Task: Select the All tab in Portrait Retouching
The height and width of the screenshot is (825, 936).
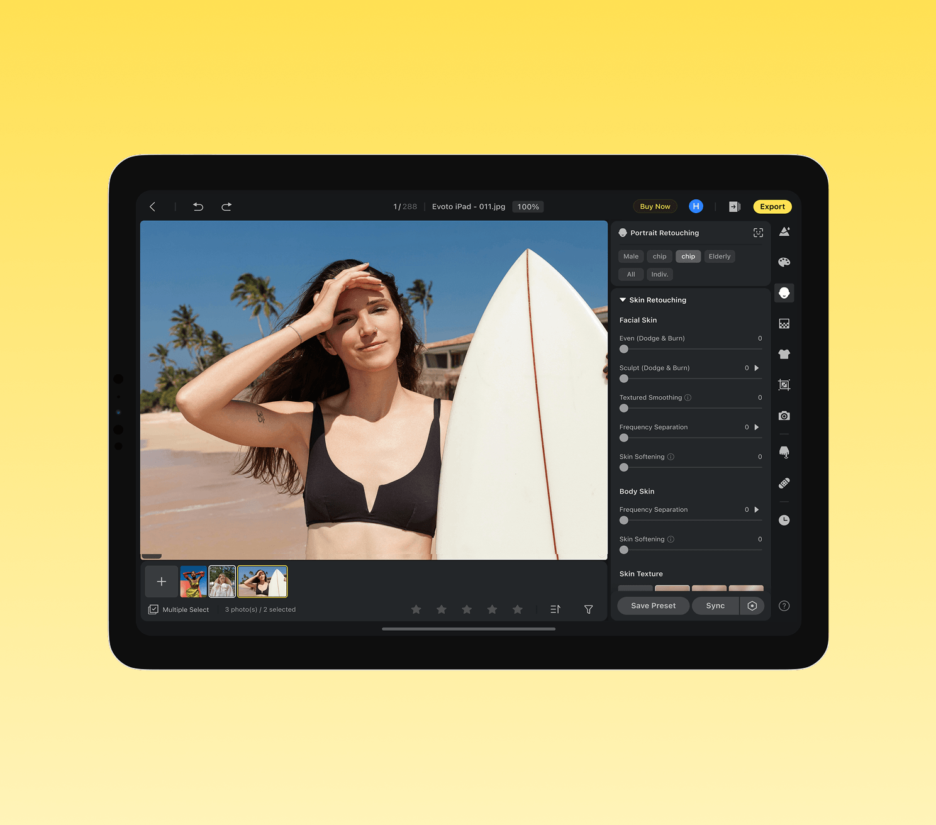Action: 630,274
